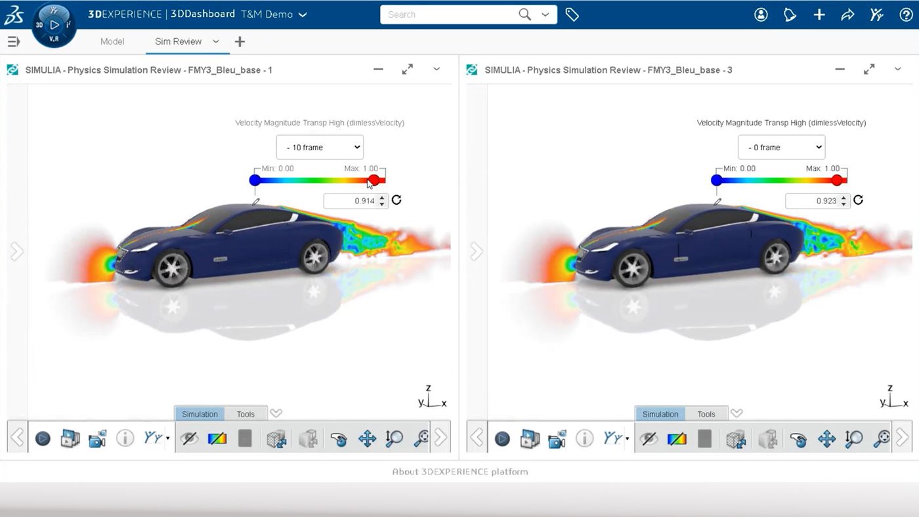Favorite the left widget using the heart icon
The height and width of the screenshot is (517, 919).
pyautogui.click(x=276, y=413)
